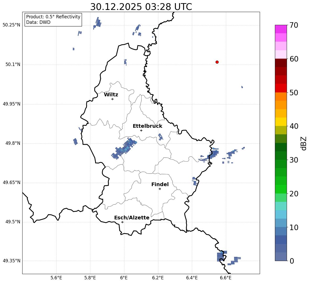
Task: Click the Esch/Alzette station cross marker
Action: coord(122,222)
